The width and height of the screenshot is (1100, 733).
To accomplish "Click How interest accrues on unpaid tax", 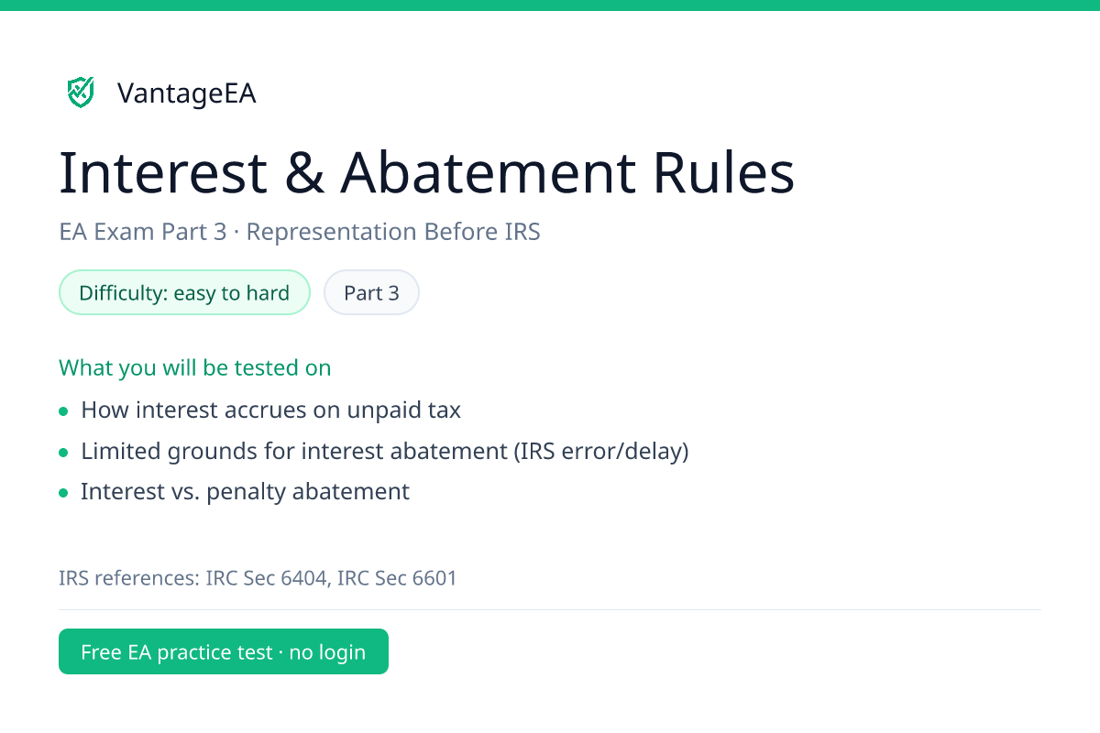I will [x=270, y=410].
